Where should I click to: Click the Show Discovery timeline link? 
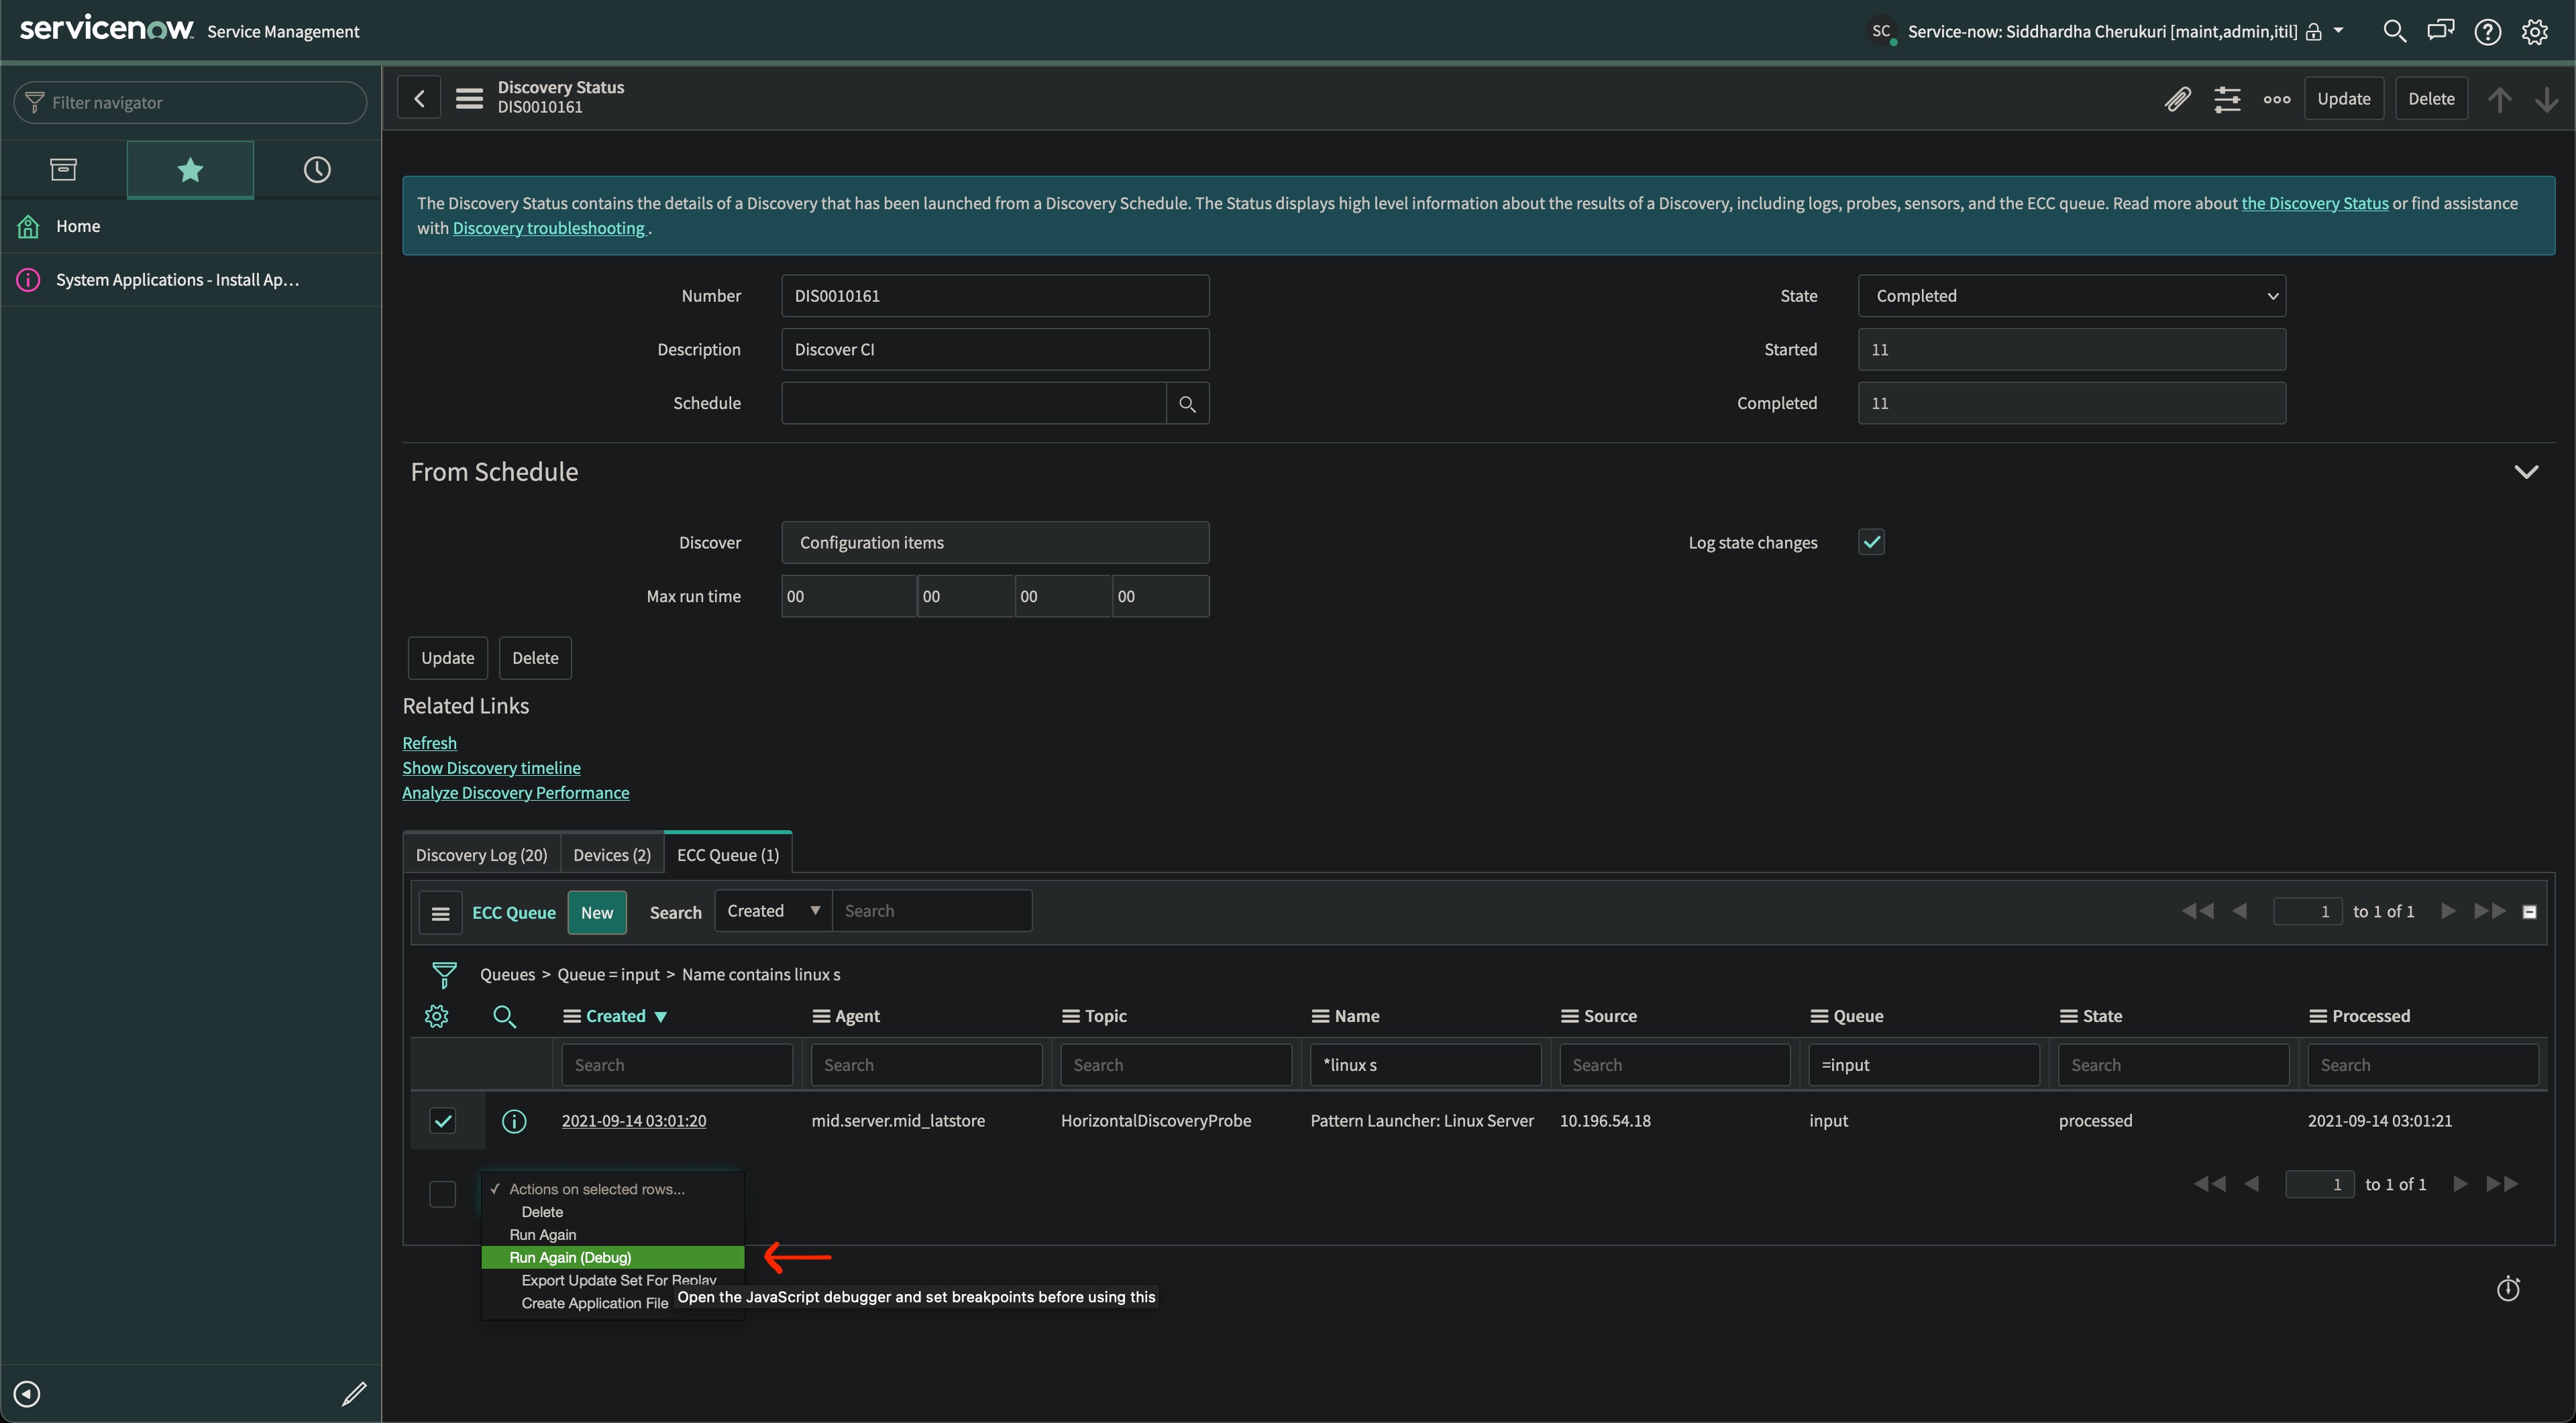click(x=491, y=767)
